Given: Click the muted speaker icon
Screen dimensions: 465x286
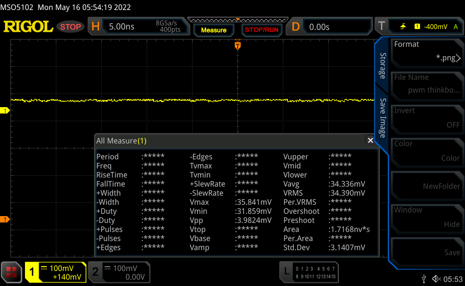Looking at the screenshot, I should coord(436,278).
